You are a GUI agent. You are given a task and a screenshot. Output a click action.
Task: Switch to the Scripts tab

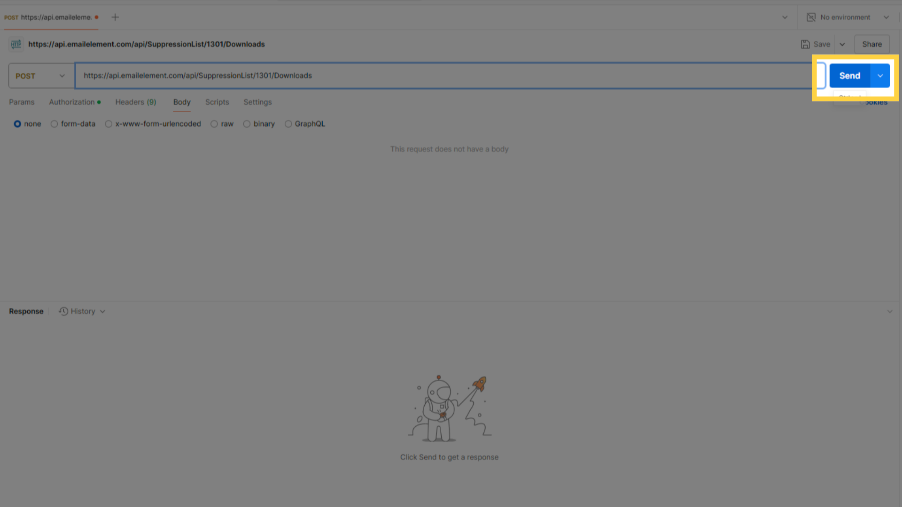pyautogui.click(x=217, y=102)
